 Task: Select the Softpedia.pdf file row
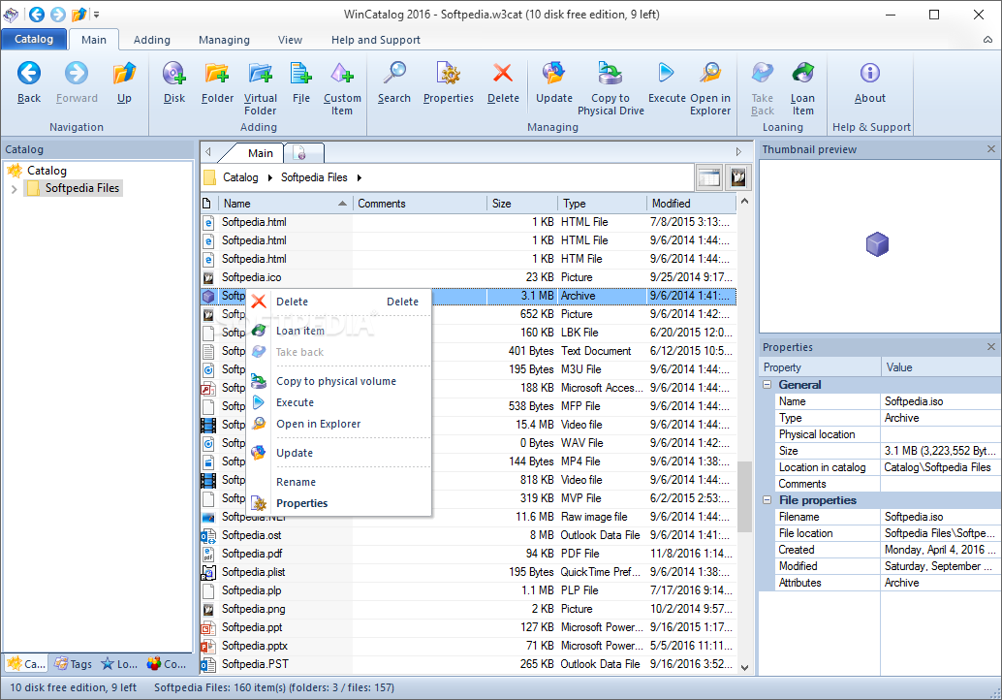[468, 554]
